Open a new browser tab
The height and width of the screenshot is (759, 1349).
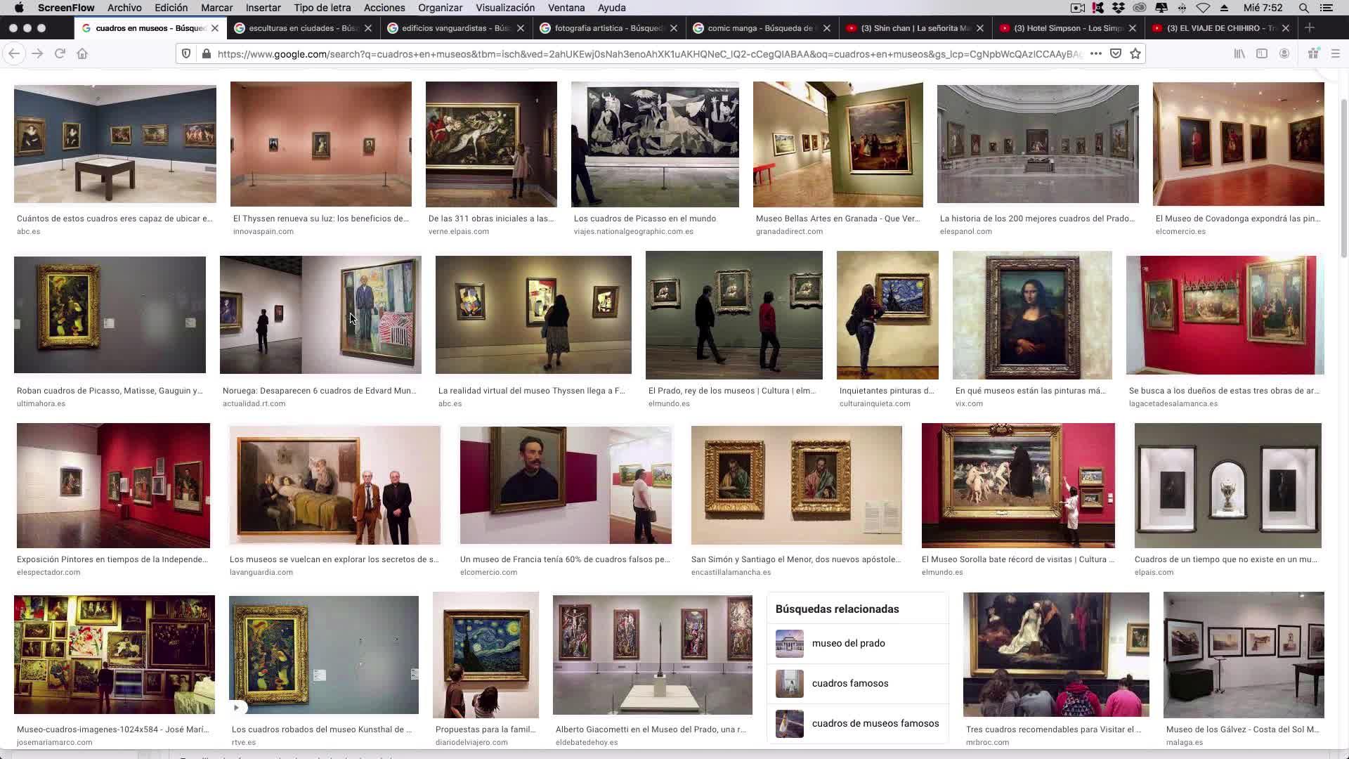[1310, 28]
